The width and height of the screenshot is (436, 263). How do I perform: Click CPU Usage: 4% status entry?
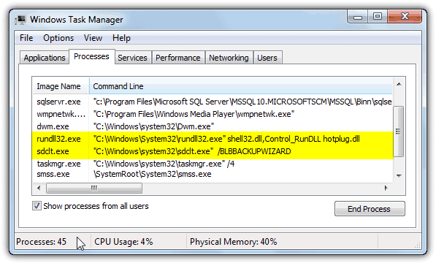tap(123, 242)
